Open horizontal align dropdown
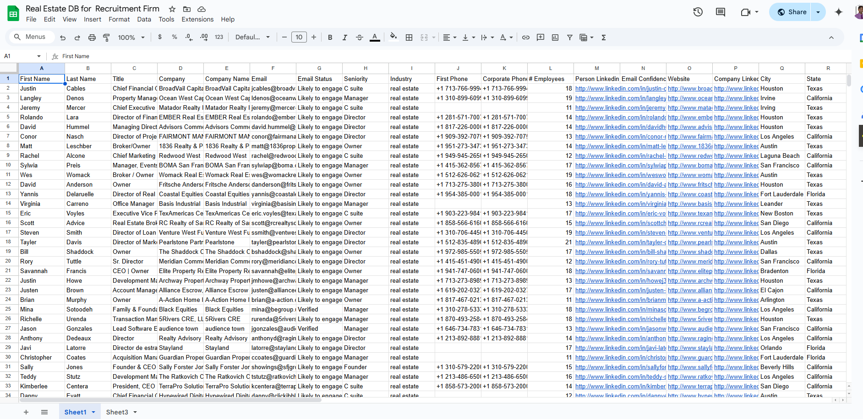Screen dimensions: 863x419 click(450, 38)
